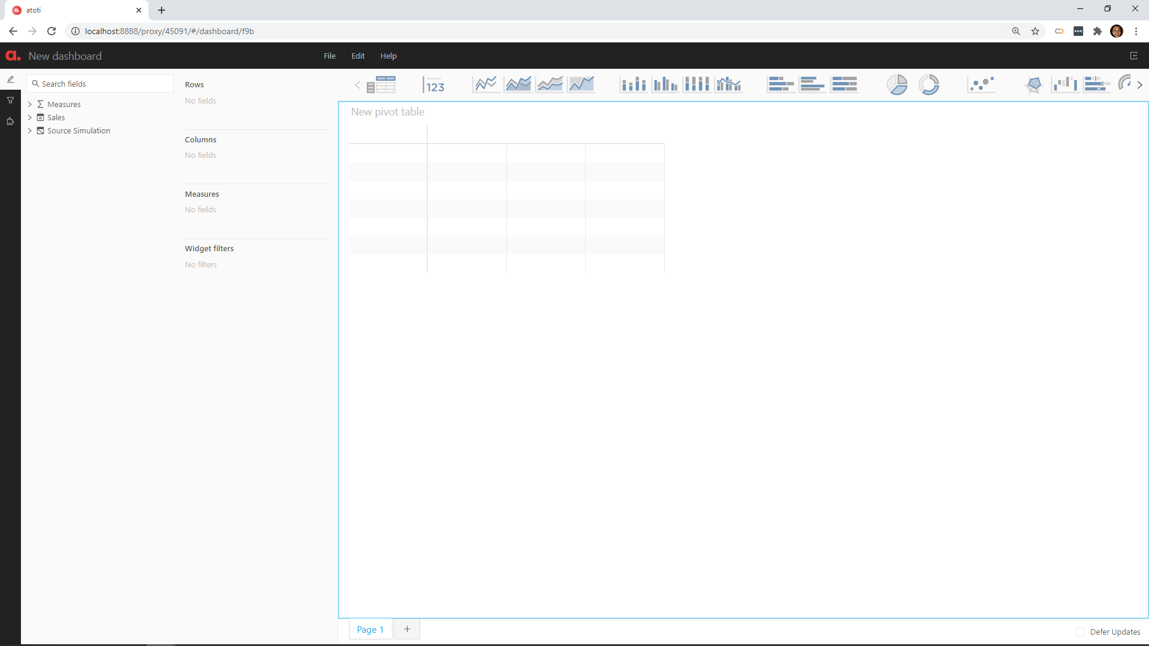Viewport: 1149px width, 646px height.
Task: Expand the Measures tree item
Action: point(30,104)
